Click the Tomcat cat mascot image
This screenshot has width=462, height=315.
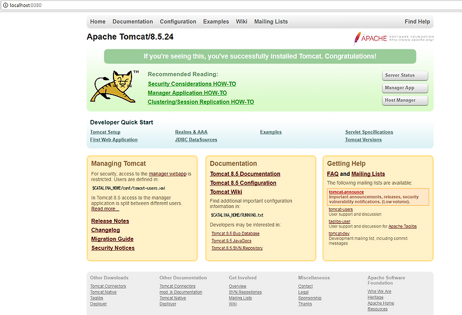pos(115,87)
